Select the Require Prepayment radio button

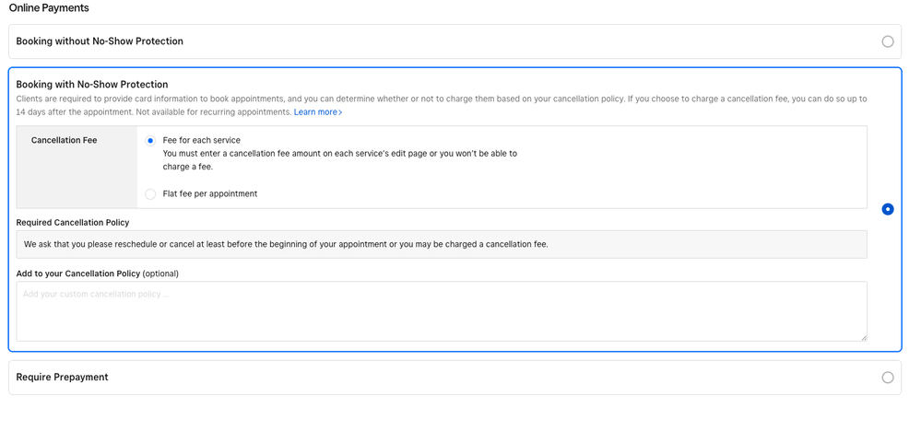point(887,378)
